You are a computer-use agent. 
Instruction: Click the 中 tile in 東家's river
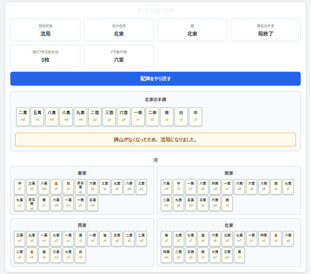[x=20, y=187]
